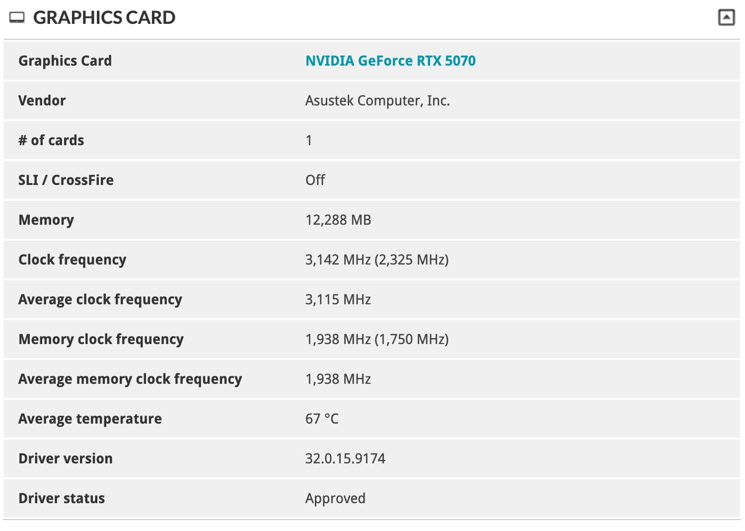Click the 3,142 MHz (2,325 MHz) value
The height and width of the screenshot is (531, 745).
(x=377, y=260)
